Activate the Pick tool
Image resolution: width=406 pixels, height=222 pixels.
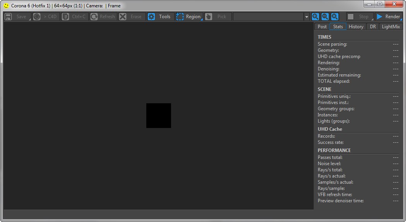pos(218,17)
